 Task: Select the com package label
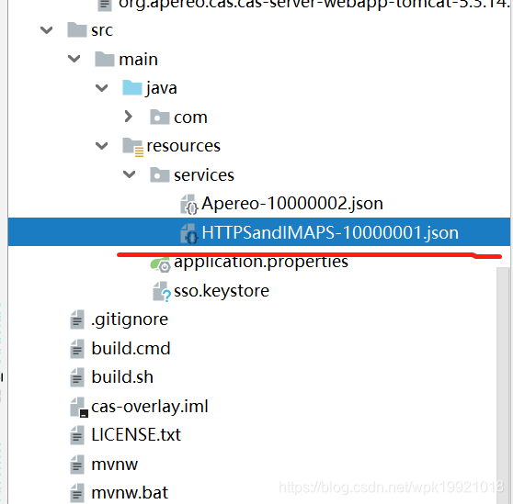point(190,118)
